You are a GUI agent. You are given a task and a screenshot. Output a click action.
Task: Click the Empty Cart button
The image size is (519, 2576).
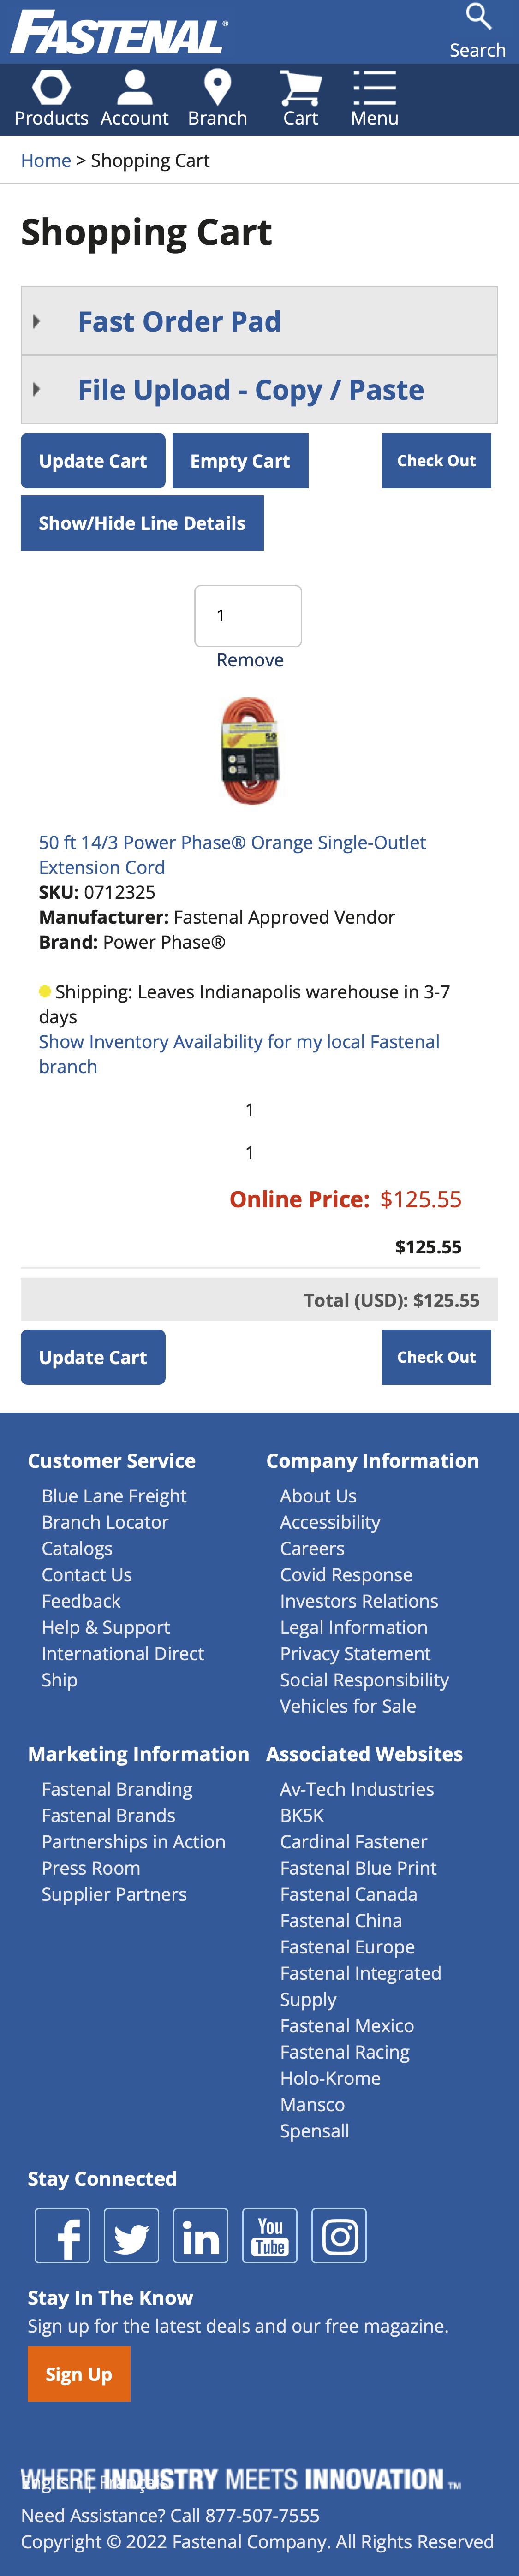[240, 461]
